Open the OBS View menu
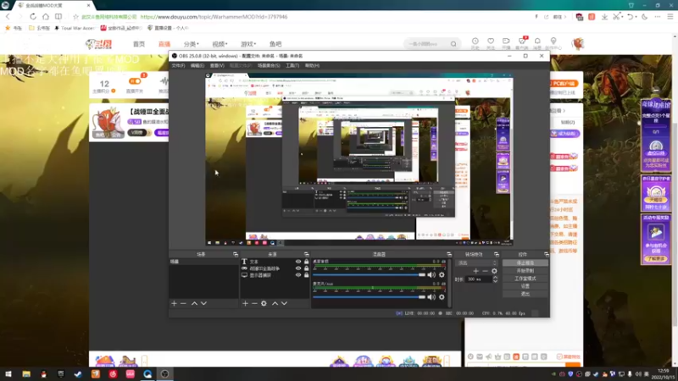Viewport: 678px width, 381px height. pos(217,66)
